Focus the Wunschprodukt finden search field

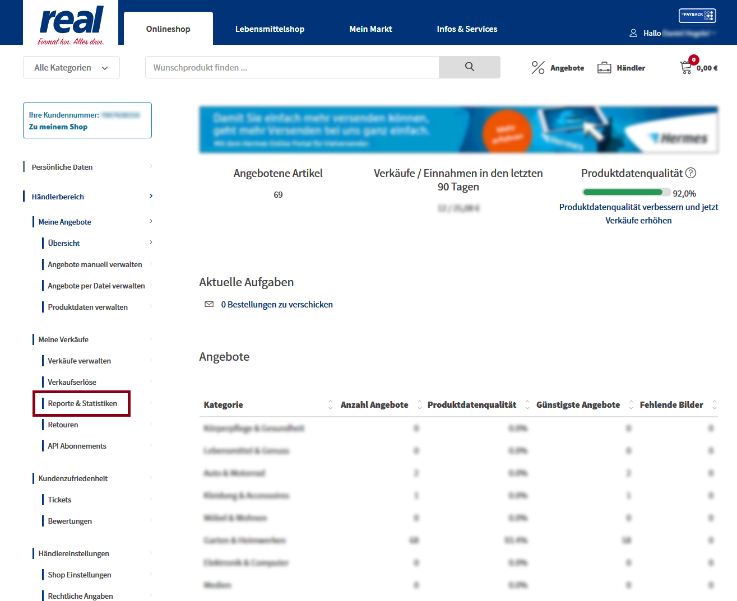coord(291,67)
